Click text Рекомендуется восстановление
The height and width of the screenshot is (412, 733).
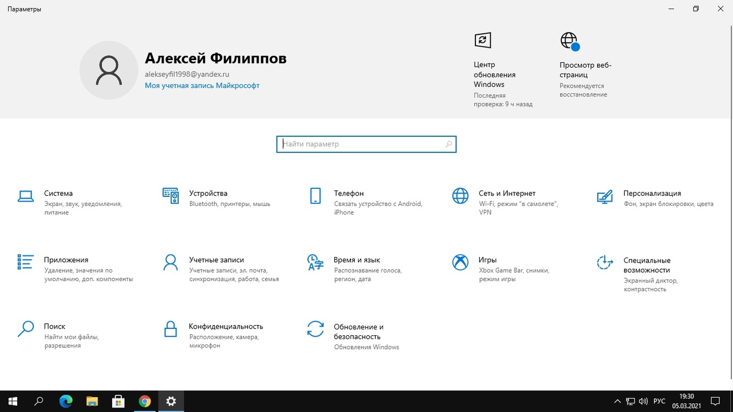pyautogui.click(x=583, y=90)
